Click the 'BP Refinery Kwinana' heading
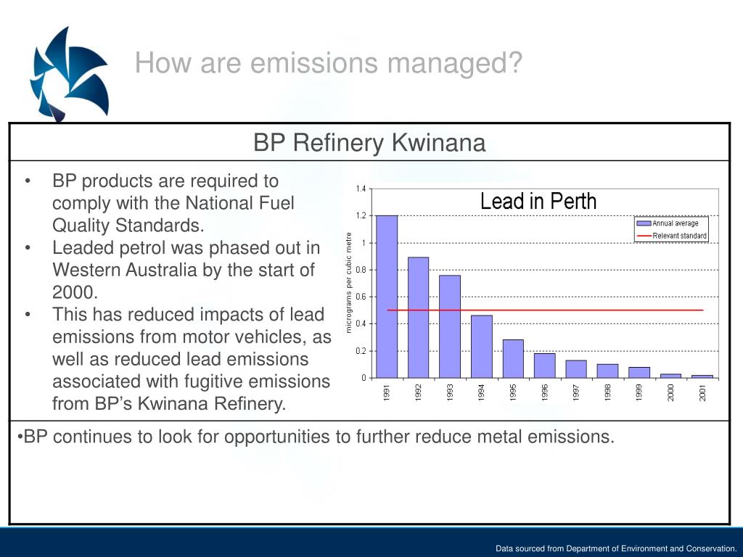 tap(369, 142)
